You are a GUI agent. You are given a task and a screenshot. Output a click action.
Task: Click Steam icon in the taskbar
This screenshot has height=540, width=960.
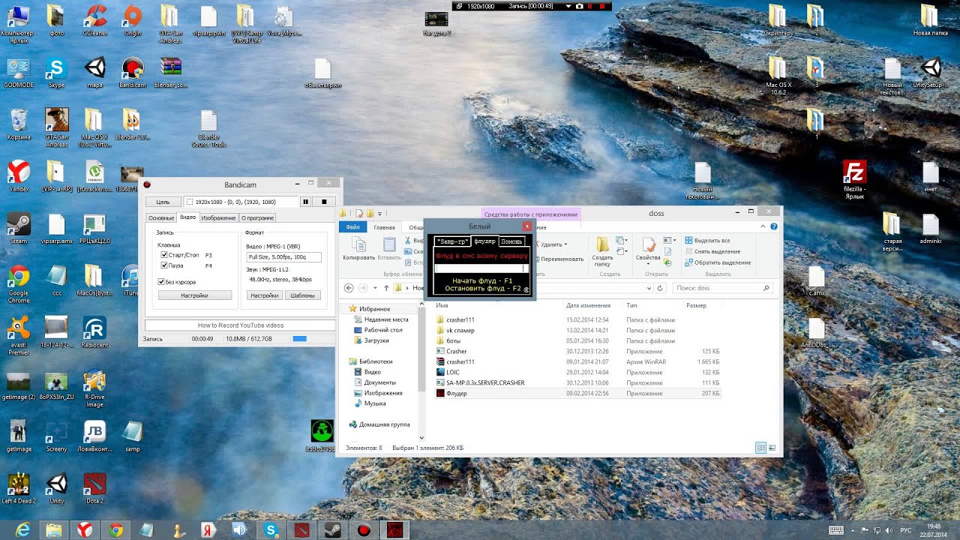pyautogui.click(x=329, y=530)
